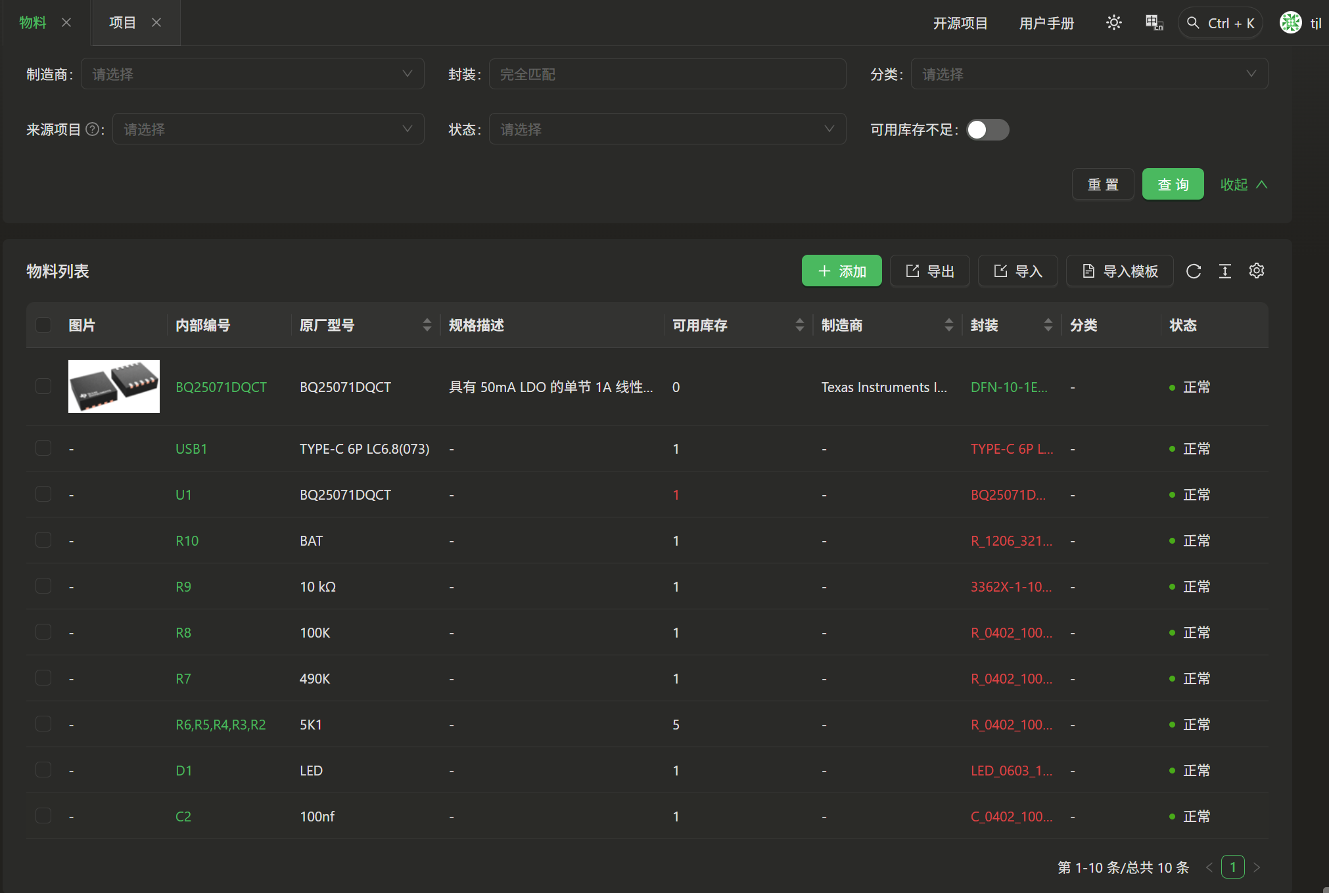The height and width of the screenshot is (893, 1329).
Task: Click the language switch icon
Action: [1154, 23]
